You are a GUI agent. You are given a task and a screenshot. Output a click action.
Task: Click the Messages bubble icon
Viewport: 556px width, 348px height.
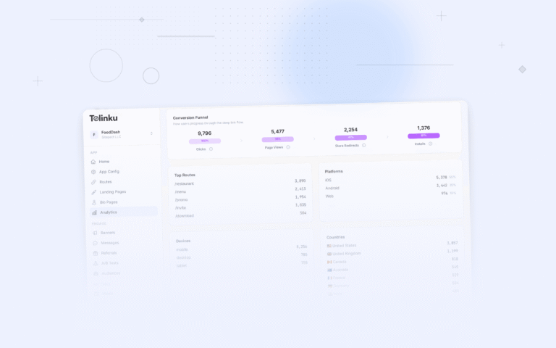pyautogui.click(x=95, y=244)
